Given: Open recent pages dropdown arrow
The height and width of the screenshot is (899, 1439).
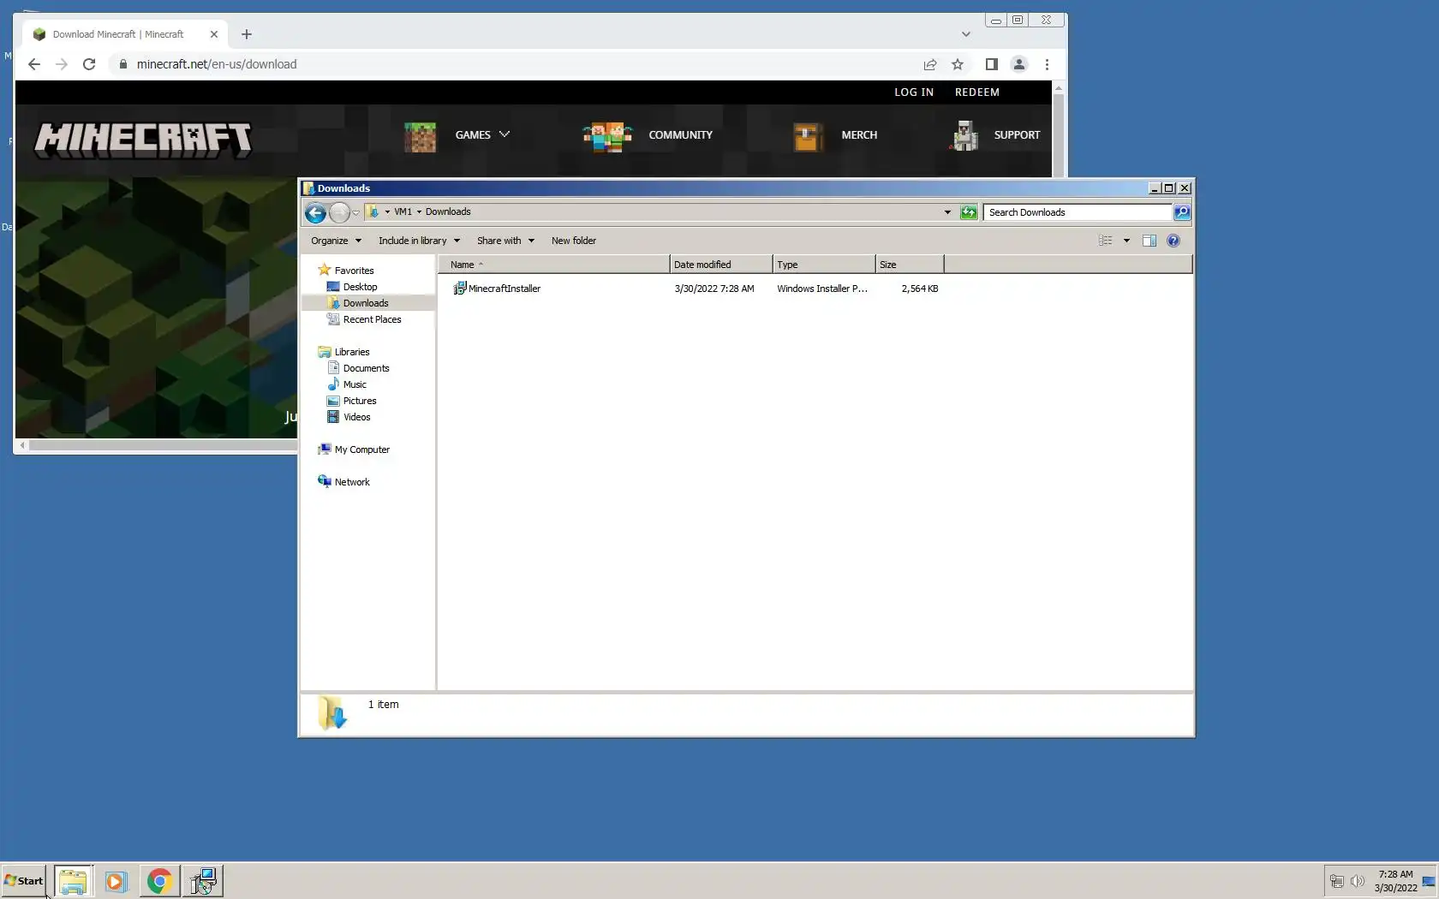Looking at the screenshot, I should (x=355, y=212).
